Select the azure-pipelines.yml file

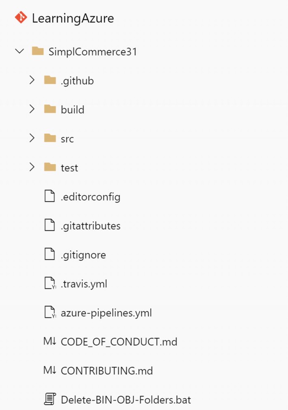click(105, 312)
